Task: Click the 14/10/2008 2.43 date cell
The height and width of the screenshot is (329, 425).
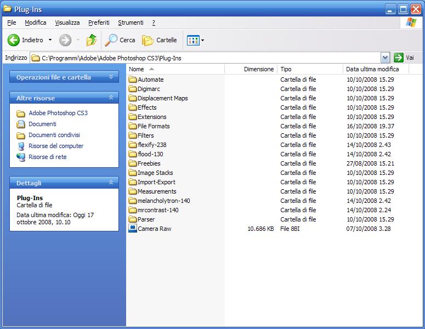Action: 369,145
